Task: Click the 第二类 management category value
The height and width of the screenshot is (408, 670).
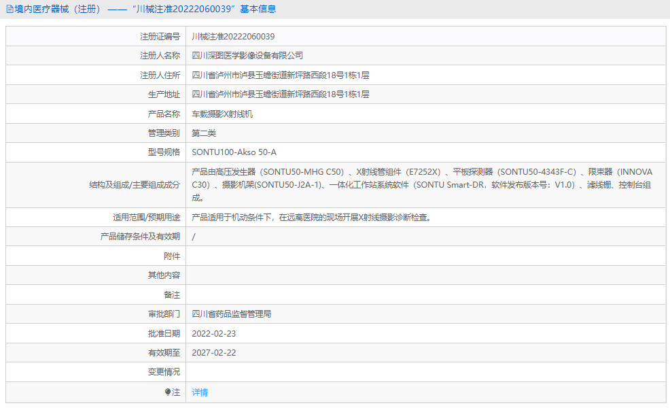Action: coord(204,133)
